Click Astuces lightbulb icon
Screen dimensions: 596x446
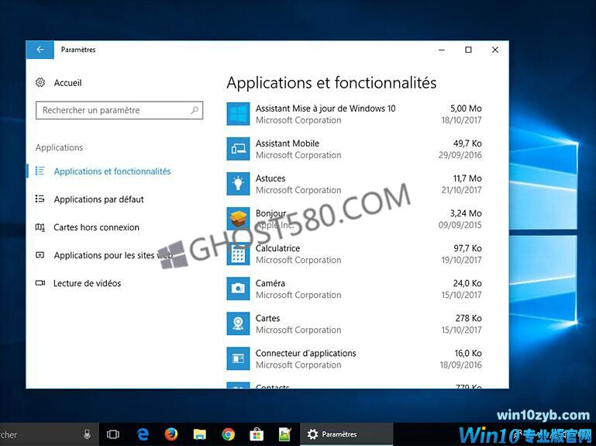tap(239, 184)
